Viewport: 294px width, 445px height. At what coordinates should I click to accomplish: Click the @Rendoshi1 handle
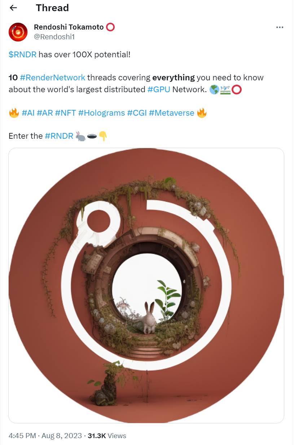point(54,37)
